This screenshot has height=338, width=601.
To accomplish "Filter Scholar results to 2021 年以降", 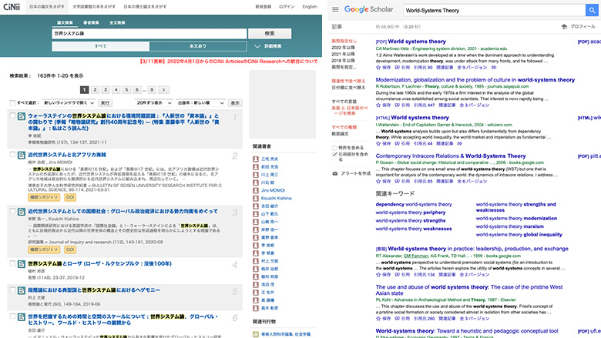I will pos(343,54).
